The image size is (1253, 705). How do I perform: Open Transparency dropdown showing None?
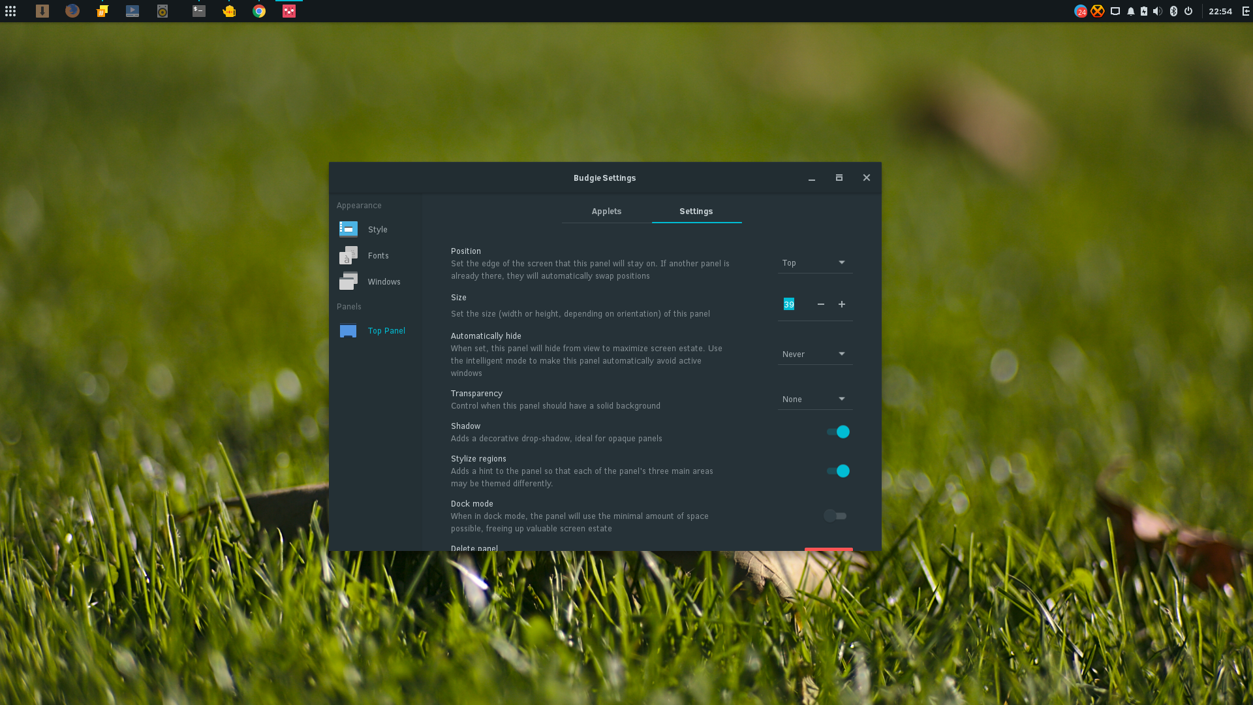(815, 399)
